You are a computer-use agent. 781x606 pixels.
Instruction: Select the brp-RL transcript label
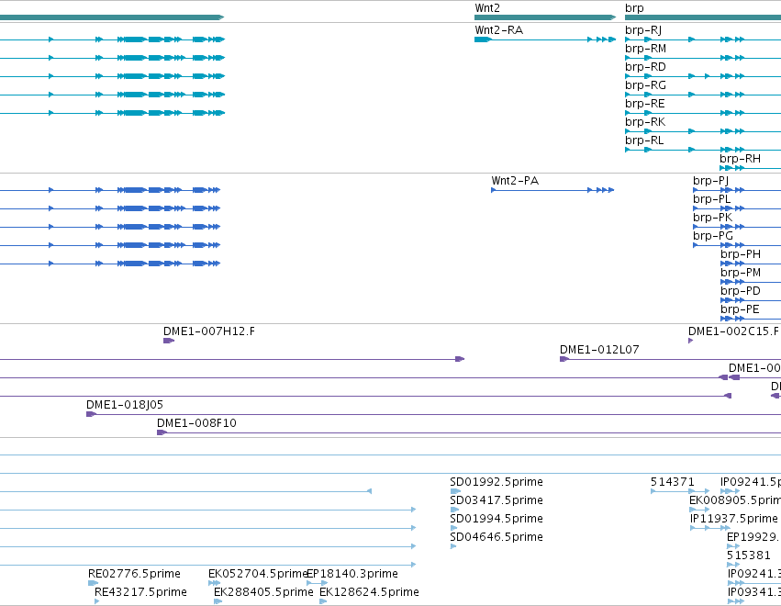click(644, 140)
